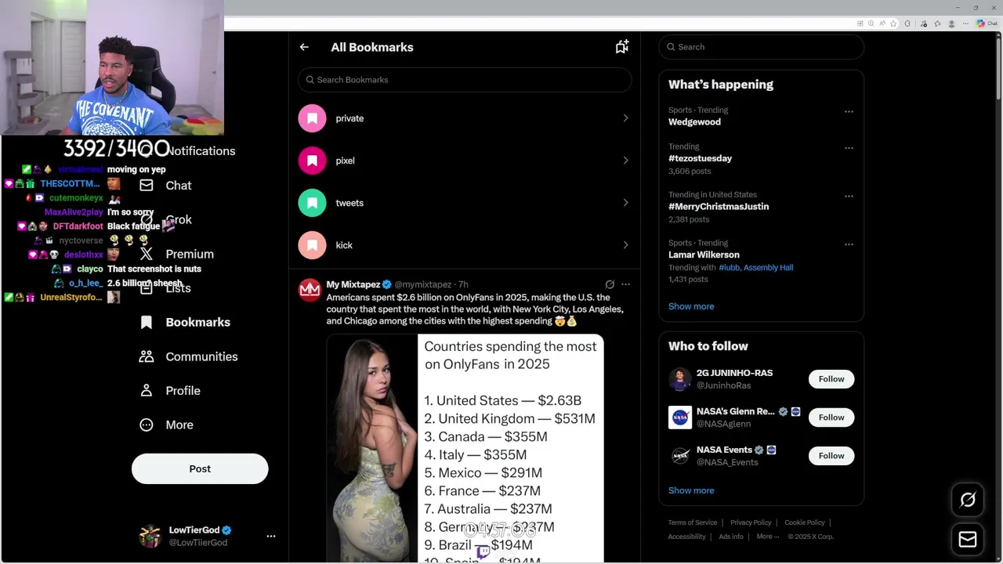Click the browser favorite star icon
Viewport: 1003px width, 564px height.
(x=893, y=23)
